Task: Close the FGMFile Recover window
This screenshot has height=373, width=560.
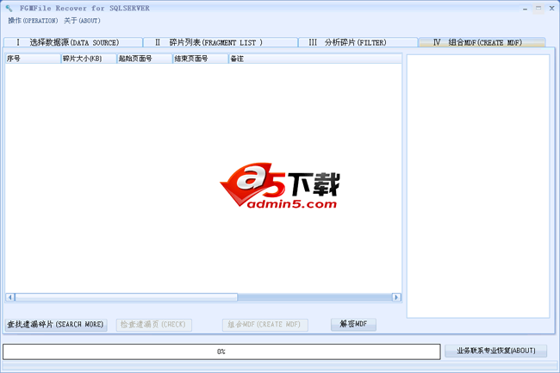Action: tap(551, 9)
